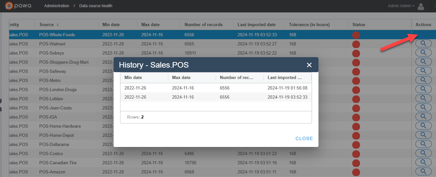Select the POS-London-Drugs source cell
Screen dimensions: 436x177
58,89
